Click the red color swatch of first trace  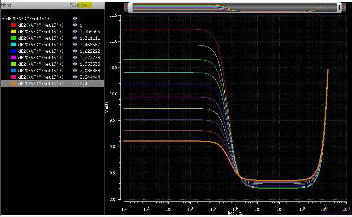tap(14, 25)
